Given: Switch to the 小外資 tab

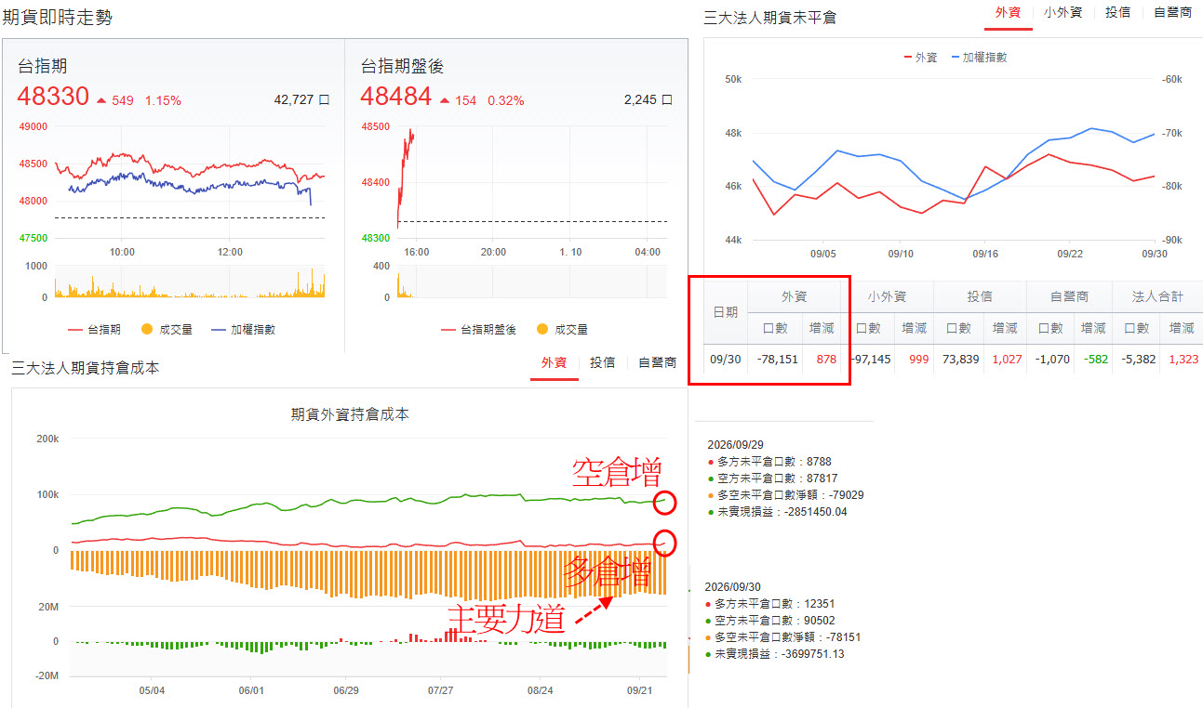Looking at the screenshot, I should click(x=1063, y=13).
